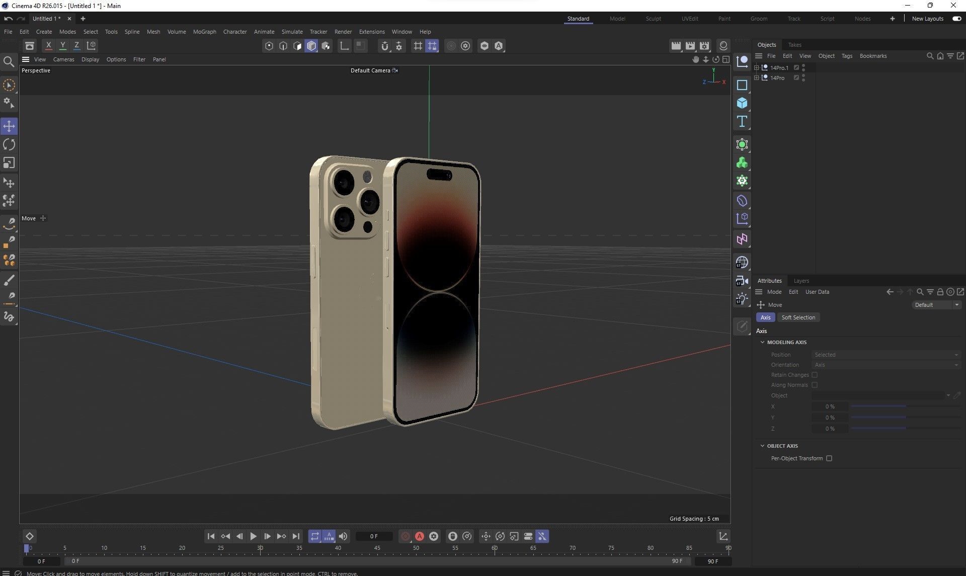Viewport: 966px width, 576px height.
Task: Click the Coordinate System icon next to Z
Action: click(x=91, y=45)
